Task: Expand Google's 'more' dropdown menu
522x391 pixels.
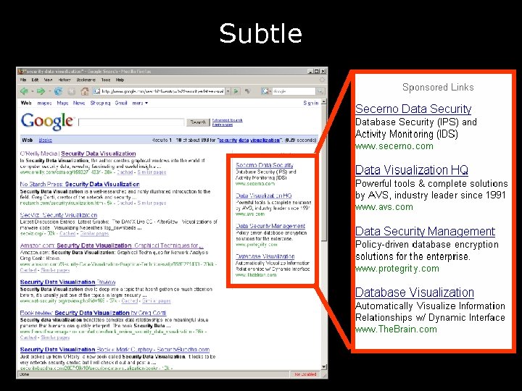Action: 140,103
